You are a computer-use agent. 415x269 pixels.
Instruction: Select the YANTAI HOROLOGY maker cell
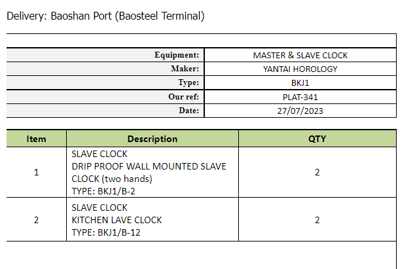click(300, 69)
